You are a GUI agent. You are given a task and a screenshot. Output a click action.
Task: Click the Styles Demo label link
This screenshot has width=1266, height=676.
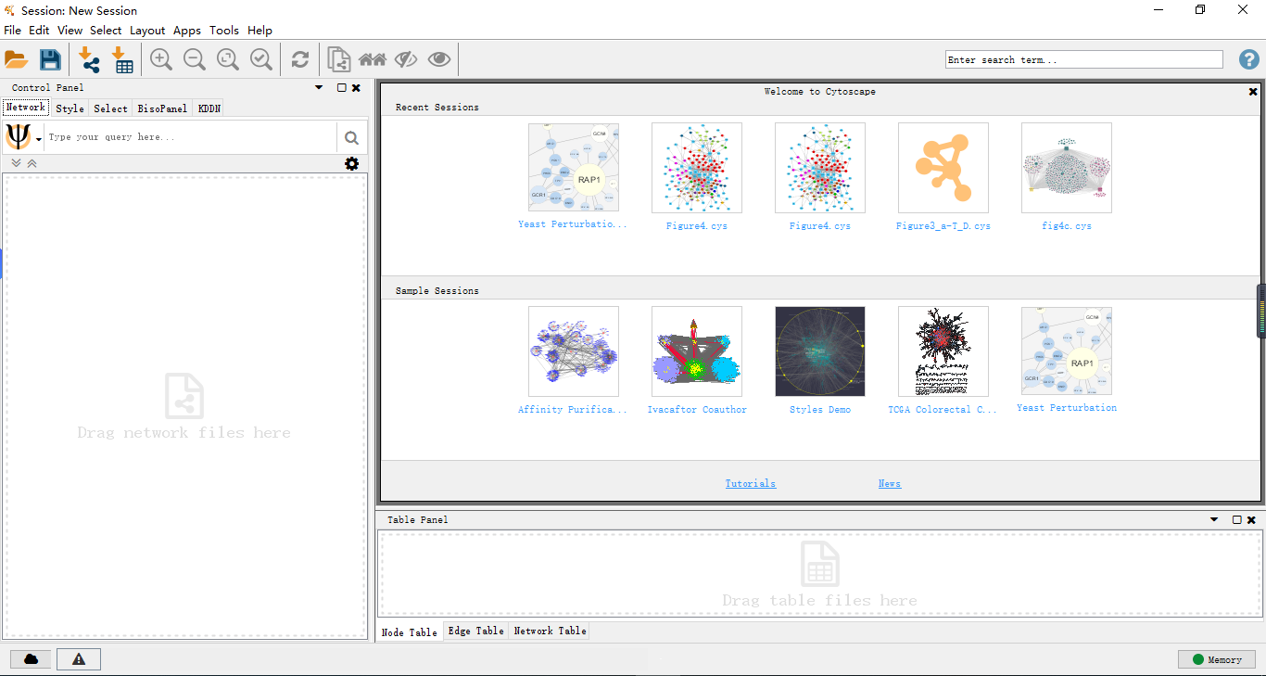click(x=820, y=410)
